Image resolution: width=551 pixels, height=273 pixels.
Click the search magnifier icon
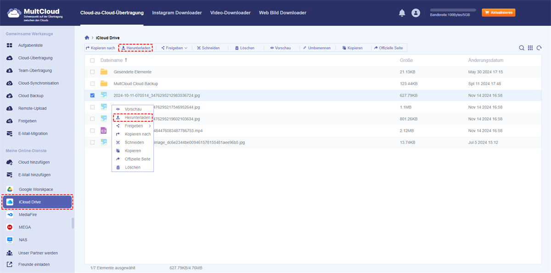522,48
